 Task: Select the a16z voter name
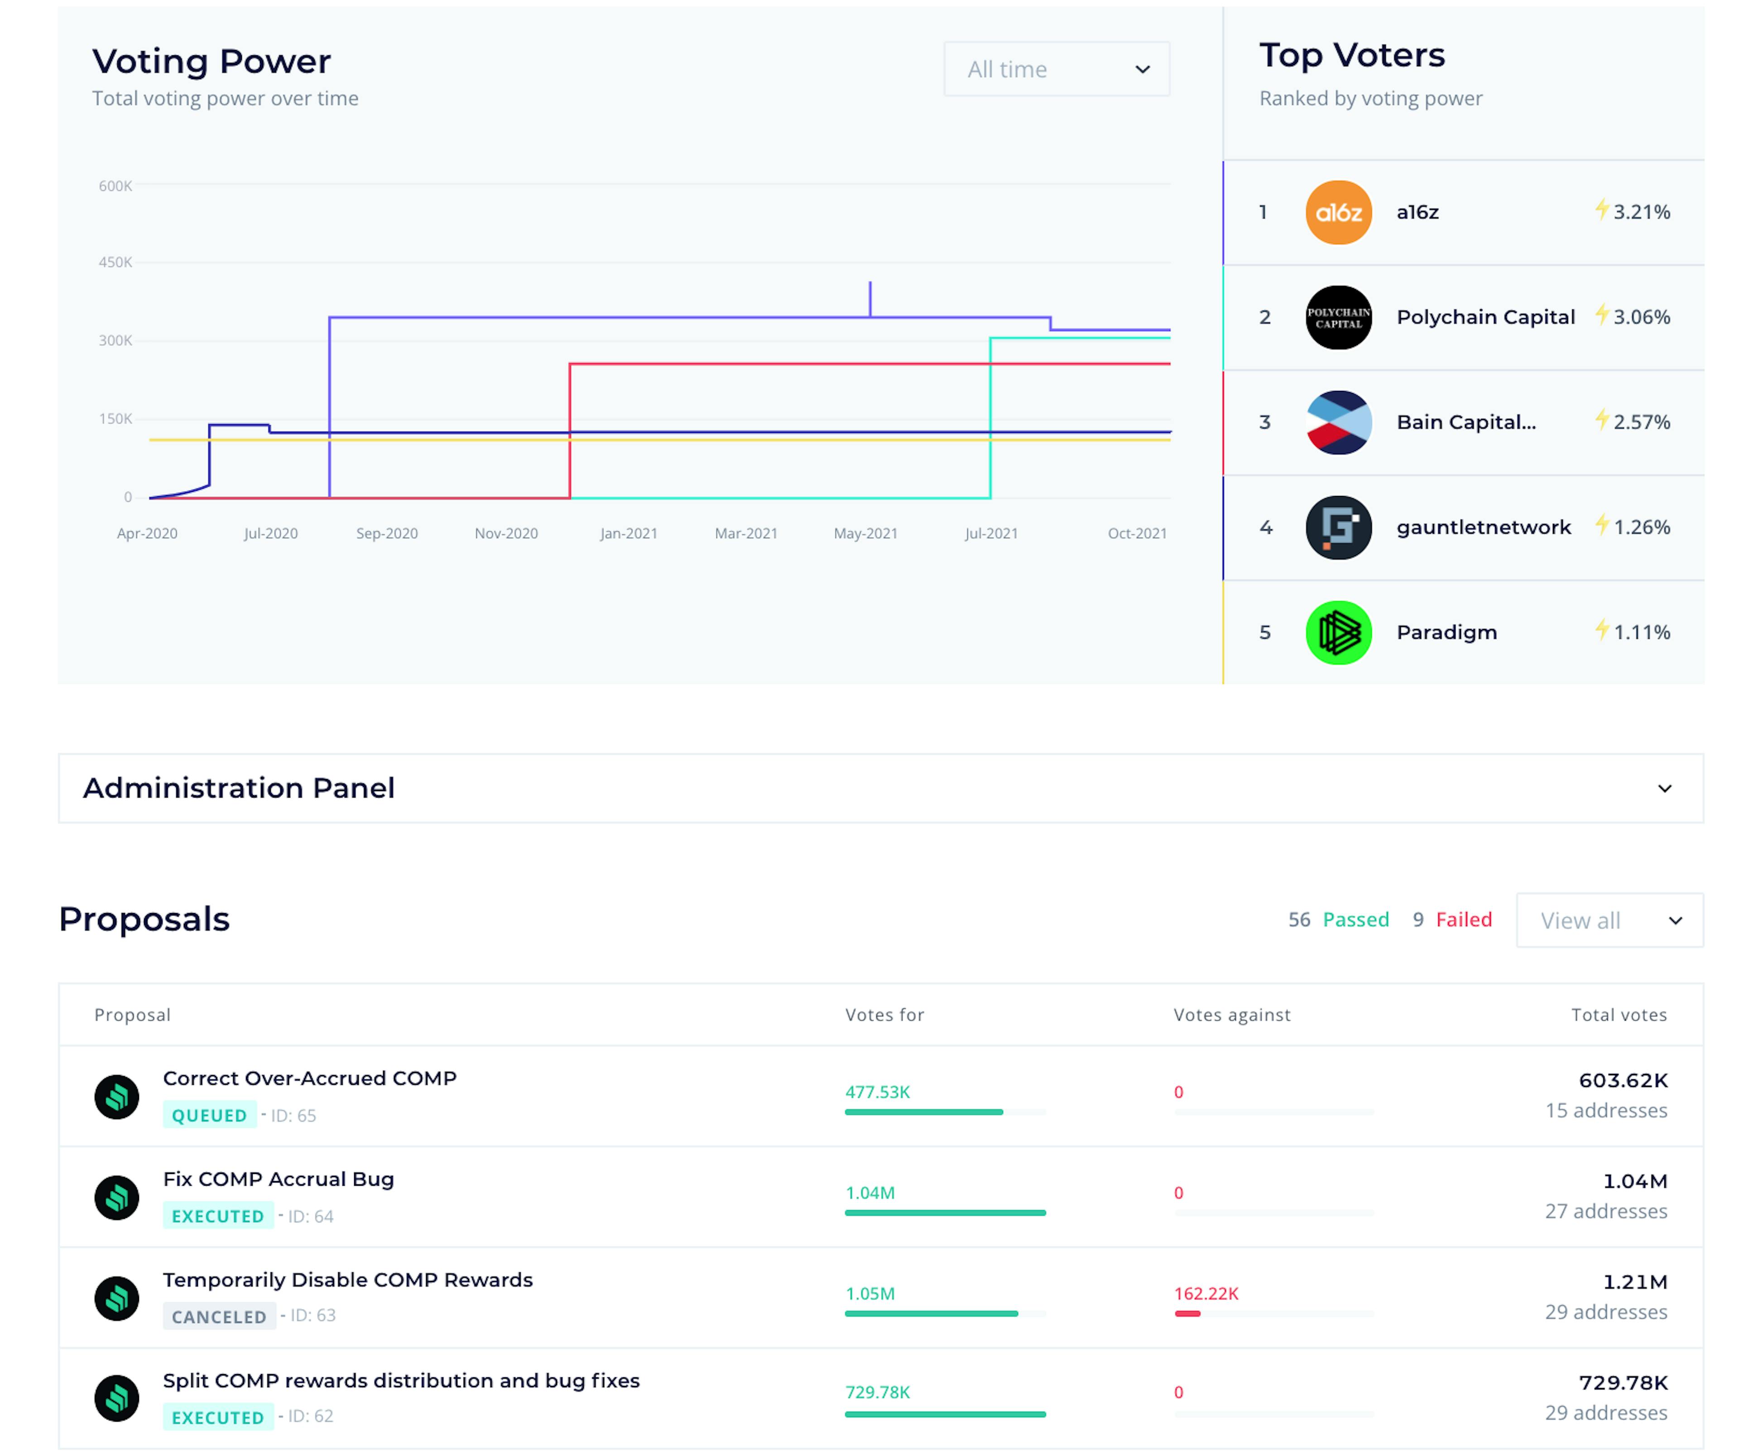click(1418, 212)
